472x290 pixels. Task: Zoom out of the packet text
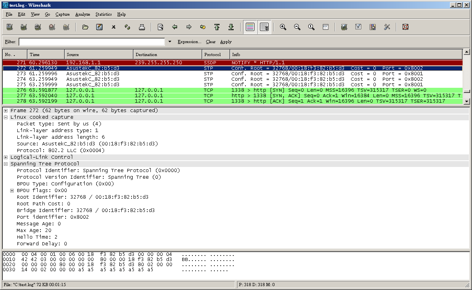pos(297,27)
